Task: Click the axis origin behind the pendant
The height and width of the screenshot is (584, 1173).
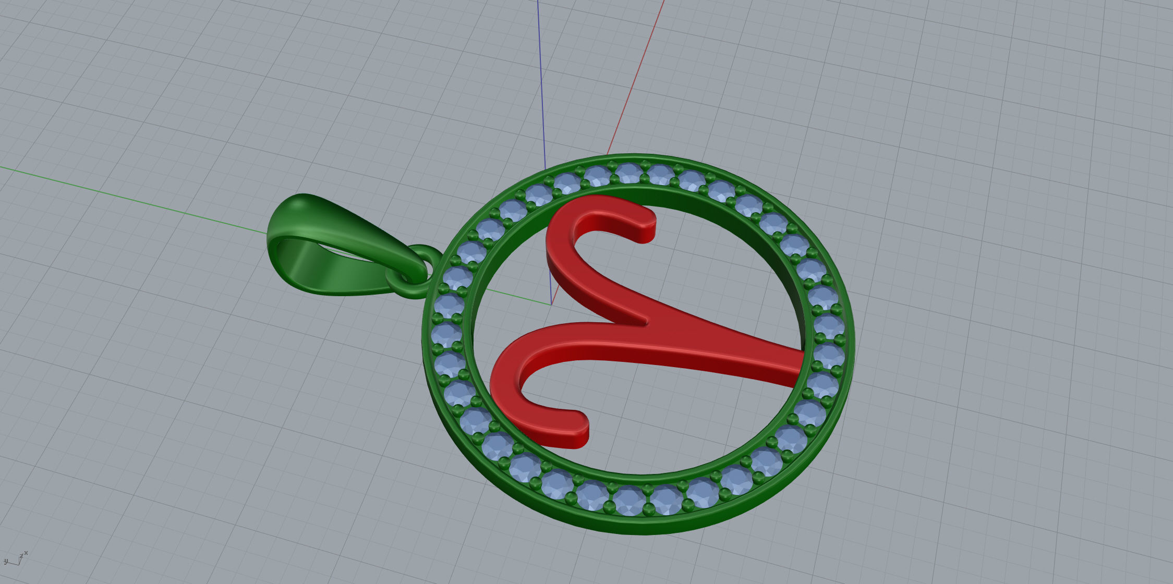Action: click(x=551, y=304)
